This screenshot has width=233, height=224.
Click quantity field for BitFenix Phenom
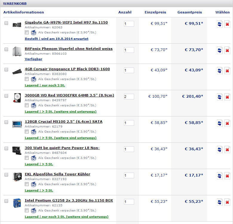[129, 50]
